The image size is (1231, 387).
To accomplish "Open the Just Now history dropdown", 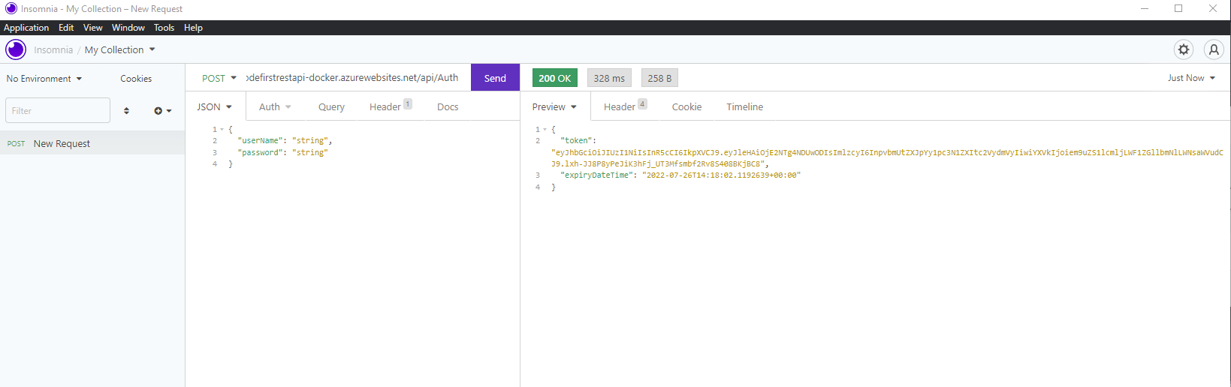I will 1191,78.
